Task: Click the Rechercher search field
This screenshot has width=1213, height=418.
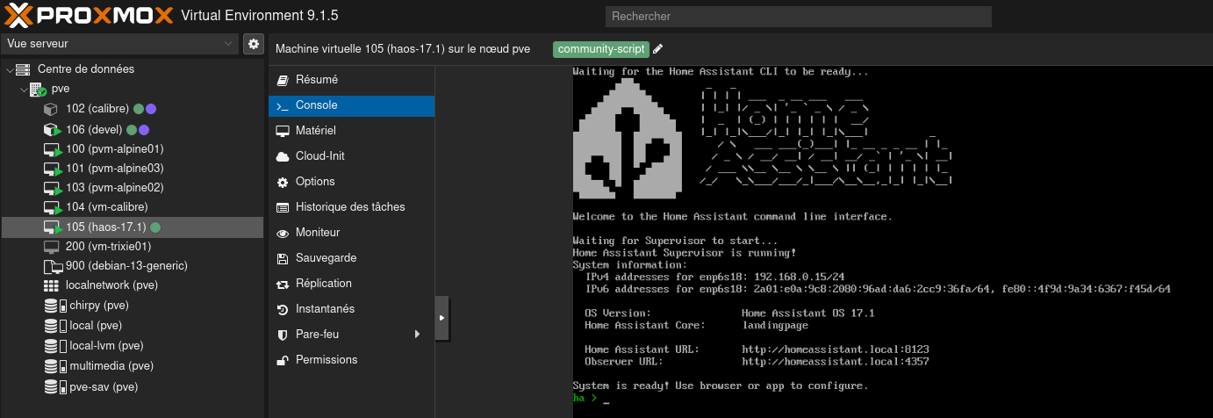Action: pos(798,17)
